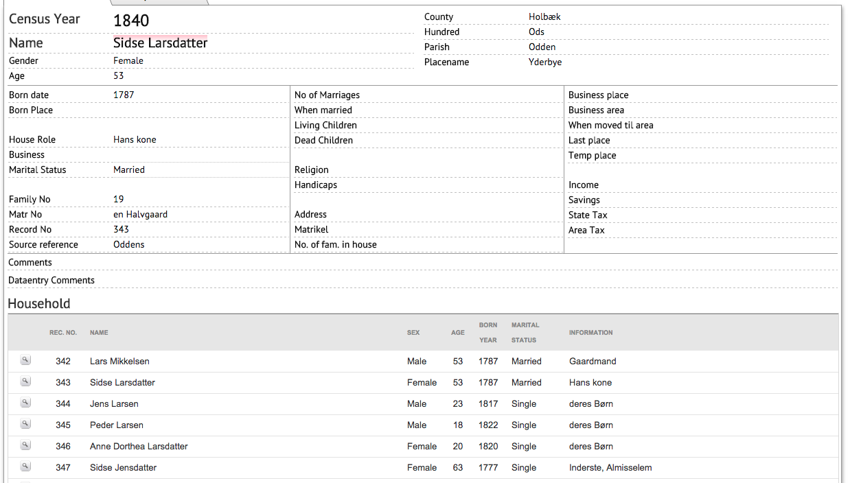Open magnifier icon for Peder Larsen row
850x483 pixels.
coord(25,424)
